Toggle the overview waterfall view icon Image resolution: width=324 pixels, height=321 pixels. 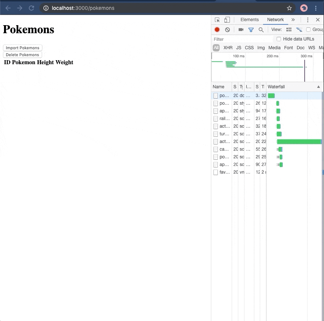(299, 30)
